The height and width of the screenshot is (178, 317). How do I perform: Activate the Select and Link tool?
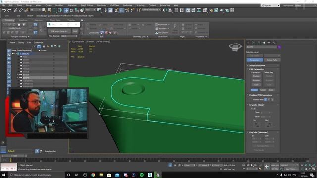pyautogui.click(x=15, y=10)
